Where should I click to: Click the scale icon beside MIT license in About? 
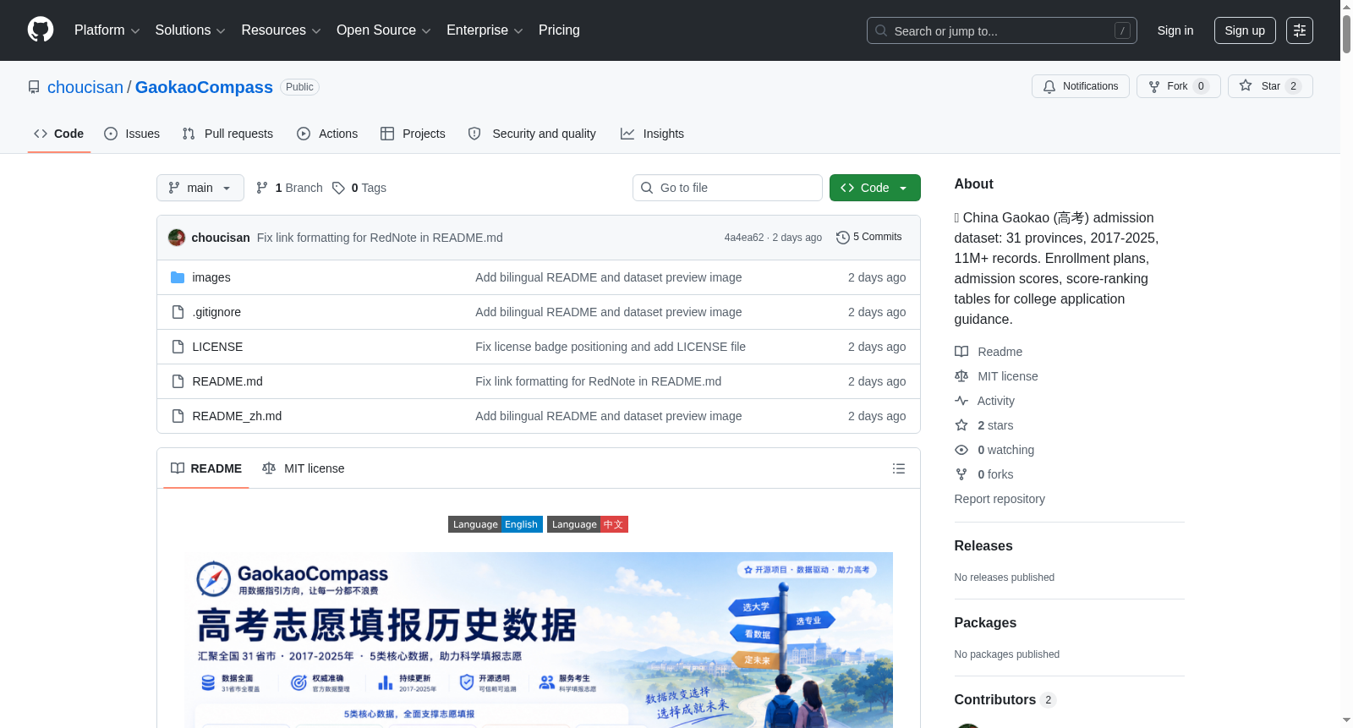point(961,376)
